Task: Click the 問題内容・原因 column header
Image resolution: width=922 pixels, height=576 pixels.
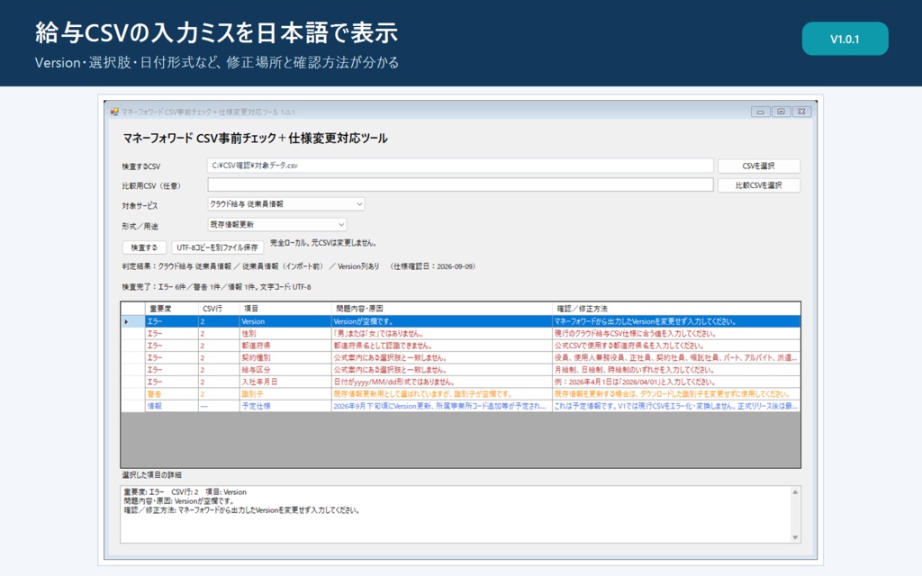Action: point(441,309)
